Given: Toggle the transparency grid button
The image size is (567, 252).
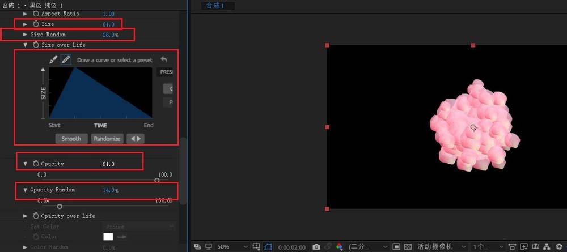Looking at the screenshot, I should [408, 247].
